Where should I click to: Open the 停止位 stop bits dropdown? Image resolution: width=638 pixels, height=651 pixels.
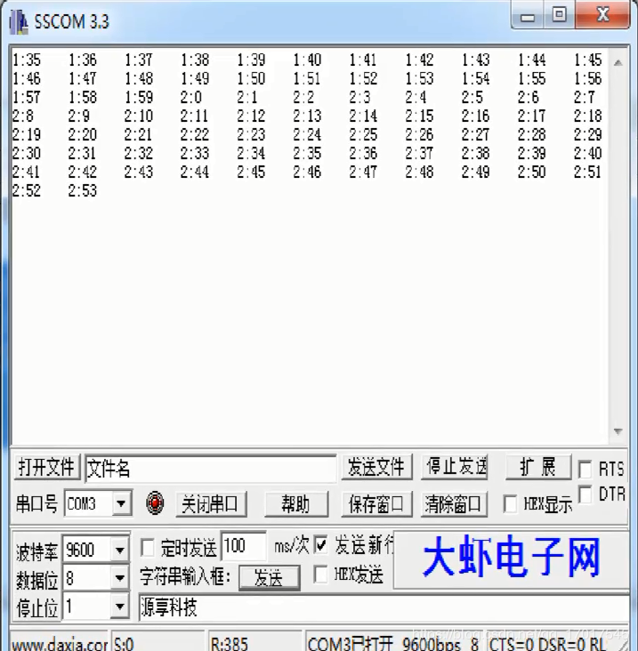tap(119, 607)
